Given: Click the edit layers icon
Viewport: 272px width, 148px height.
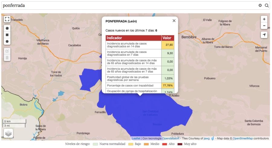Looking at the screenshot, I should click(x=7, y=51).
